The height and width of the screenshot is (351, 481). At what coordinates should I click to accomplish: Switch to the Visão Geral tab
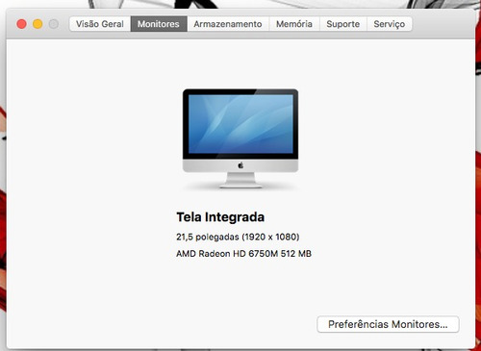100,24
